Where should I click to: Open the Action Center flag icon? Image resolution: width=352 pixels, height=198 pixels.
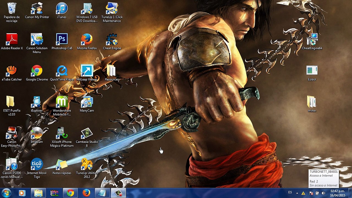tap(310, 193)
